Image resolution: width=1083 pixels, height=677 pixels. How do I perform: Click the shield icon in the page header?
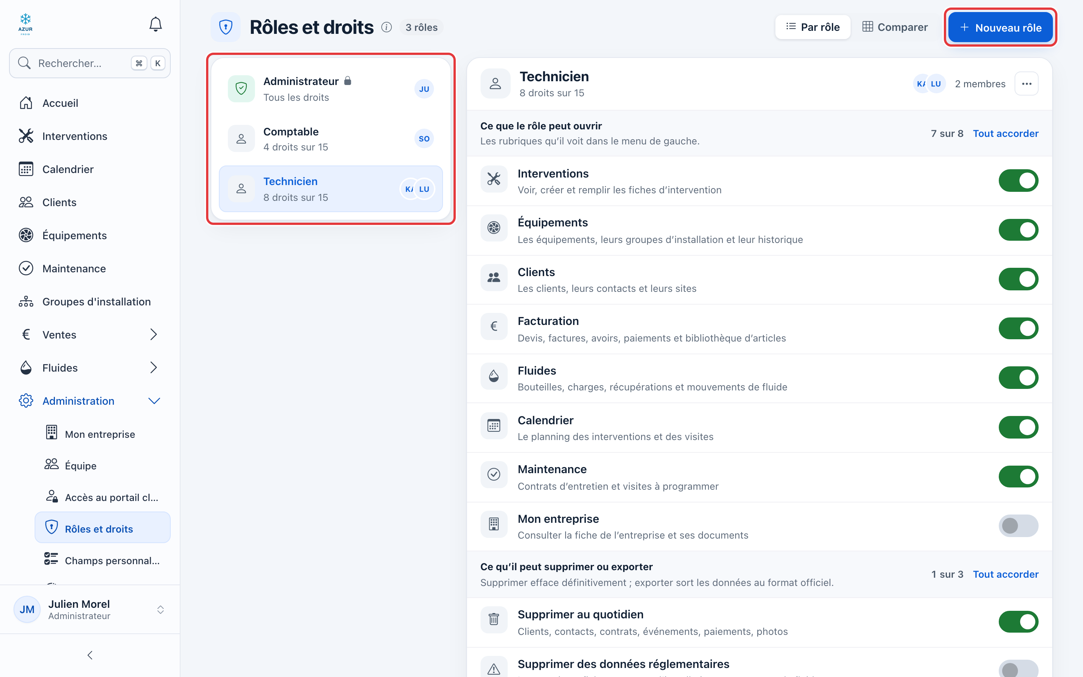click(226, 27)
